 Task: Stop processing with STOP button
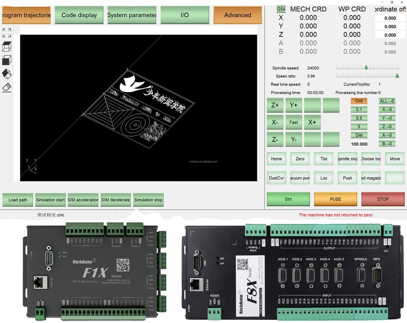click(x=383, y=199)
